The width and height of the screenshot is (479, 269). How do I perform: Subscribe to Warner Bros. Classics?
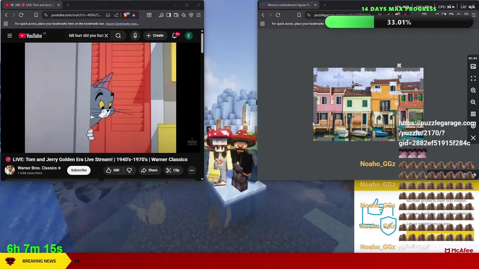[x=79, y=170]
